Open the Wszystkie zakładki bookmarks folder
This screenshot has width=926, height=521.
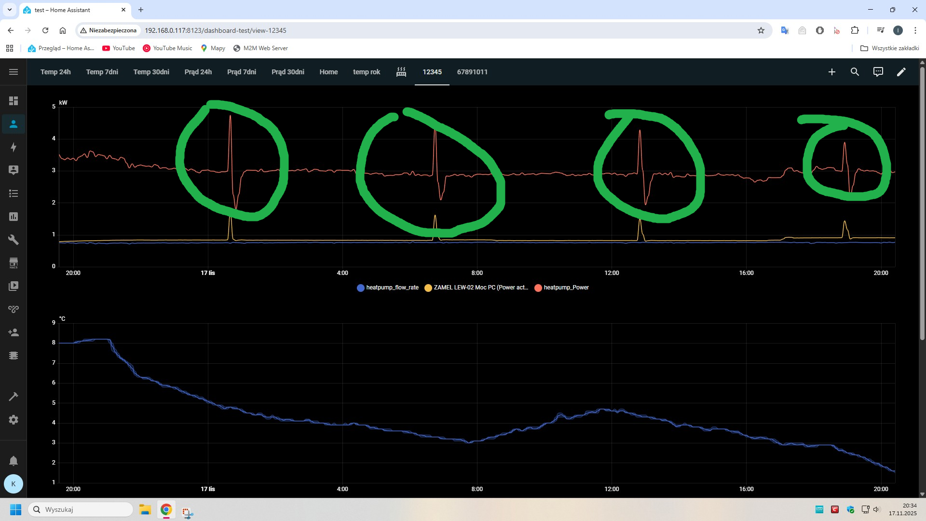point(890,48)
